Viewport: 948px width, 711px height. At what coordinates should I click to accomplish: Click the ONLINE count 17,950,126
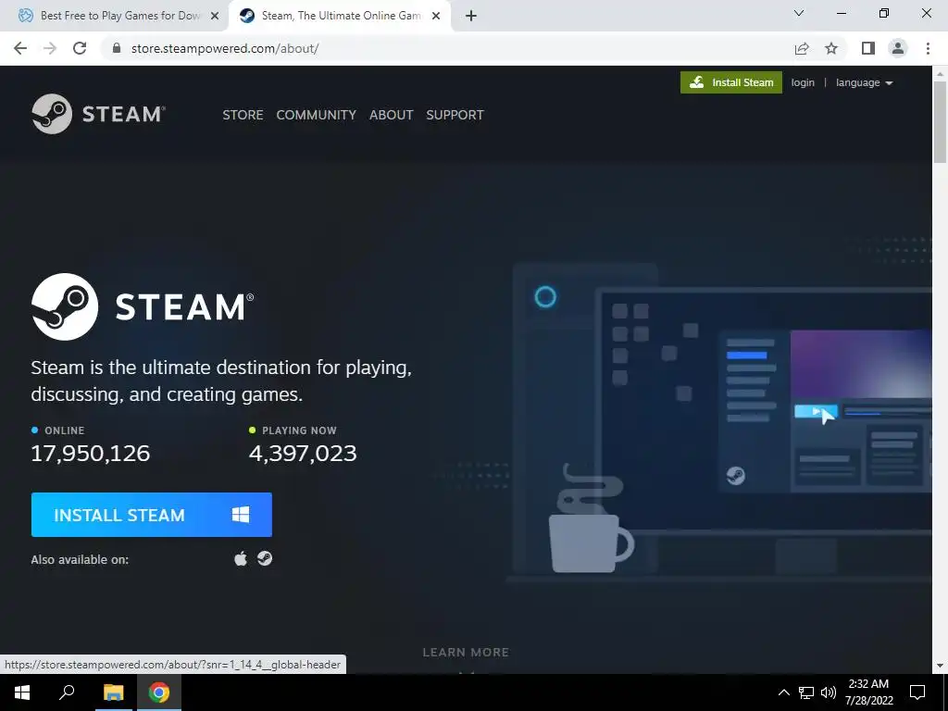[90, 454]
